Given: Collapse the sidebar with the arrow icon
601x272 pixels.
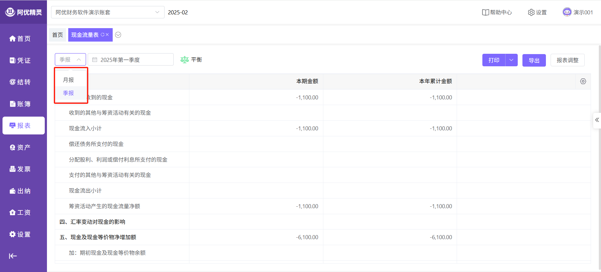Looking at the screenshot, I should (x=13, y=256).
